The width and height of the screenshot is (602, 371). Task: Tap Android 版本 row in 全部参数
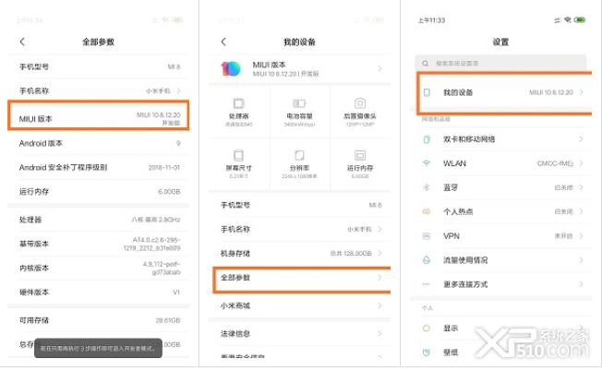98,143
